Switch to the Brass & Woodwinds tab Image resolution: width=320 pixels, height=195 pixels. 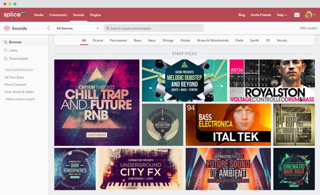[x=213, y=40]
